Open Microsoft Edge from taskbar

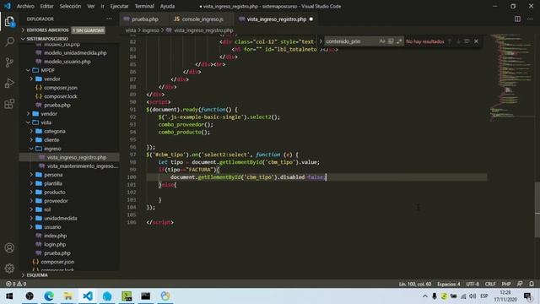(49, 296)
